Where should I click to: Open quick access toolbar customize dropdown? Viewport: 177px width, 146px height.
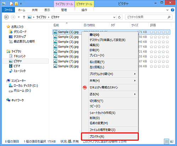[x=21, y=4]
